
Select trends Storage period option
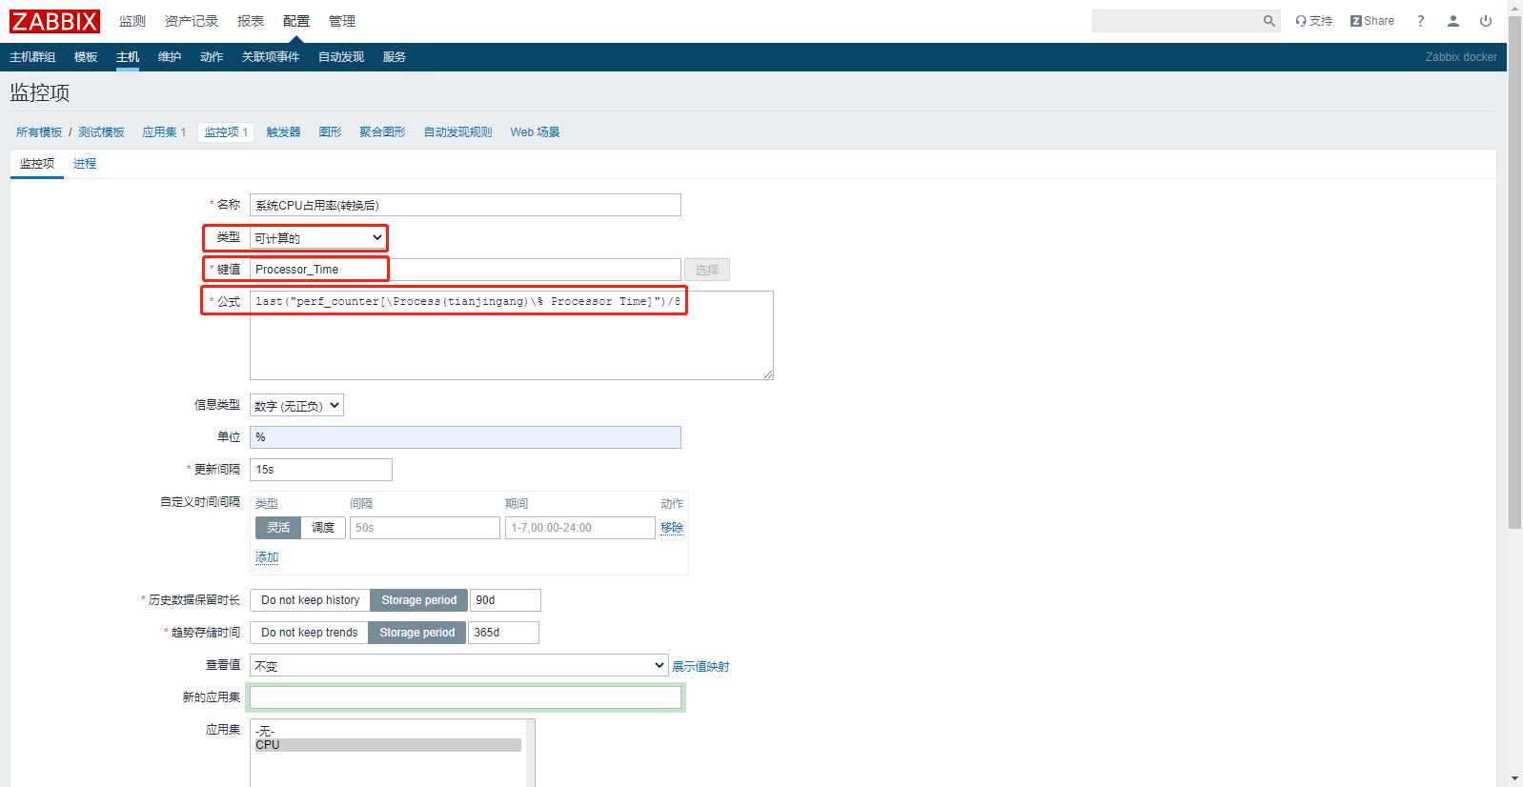[x=417, y=633]
